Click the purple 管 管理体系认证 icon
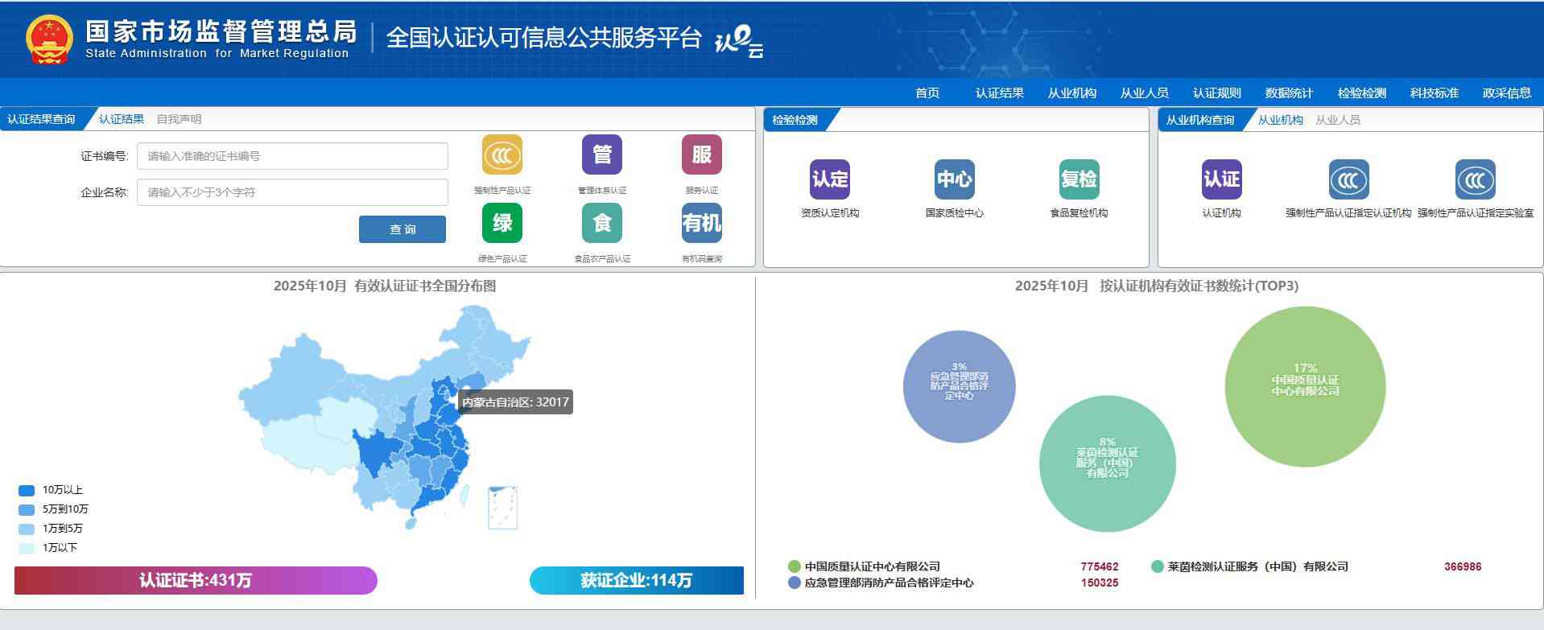The height and width of the screenshot is (630, 1544). (601, 155)
